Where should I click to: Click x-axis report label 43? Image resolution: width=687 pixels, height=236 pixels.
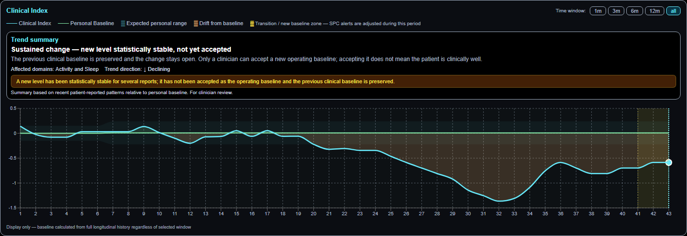click(x=668, y=213)
